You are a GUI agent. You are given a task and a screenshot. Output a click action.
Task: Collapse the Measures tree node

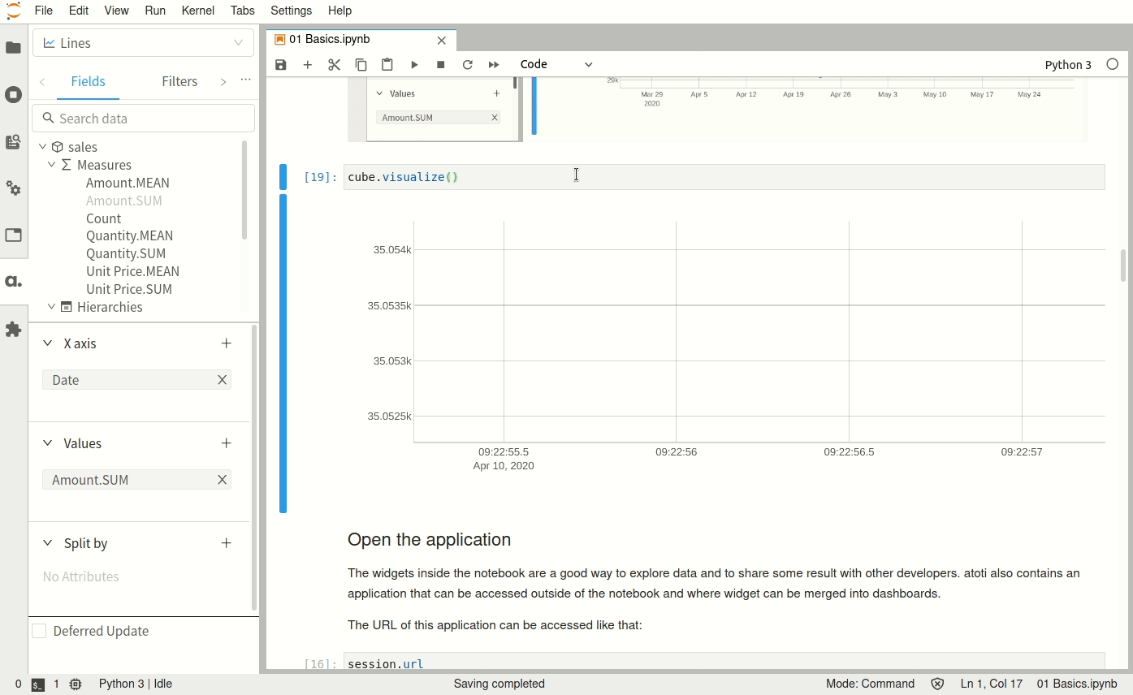pyautogui.click(x=51, y=165)
